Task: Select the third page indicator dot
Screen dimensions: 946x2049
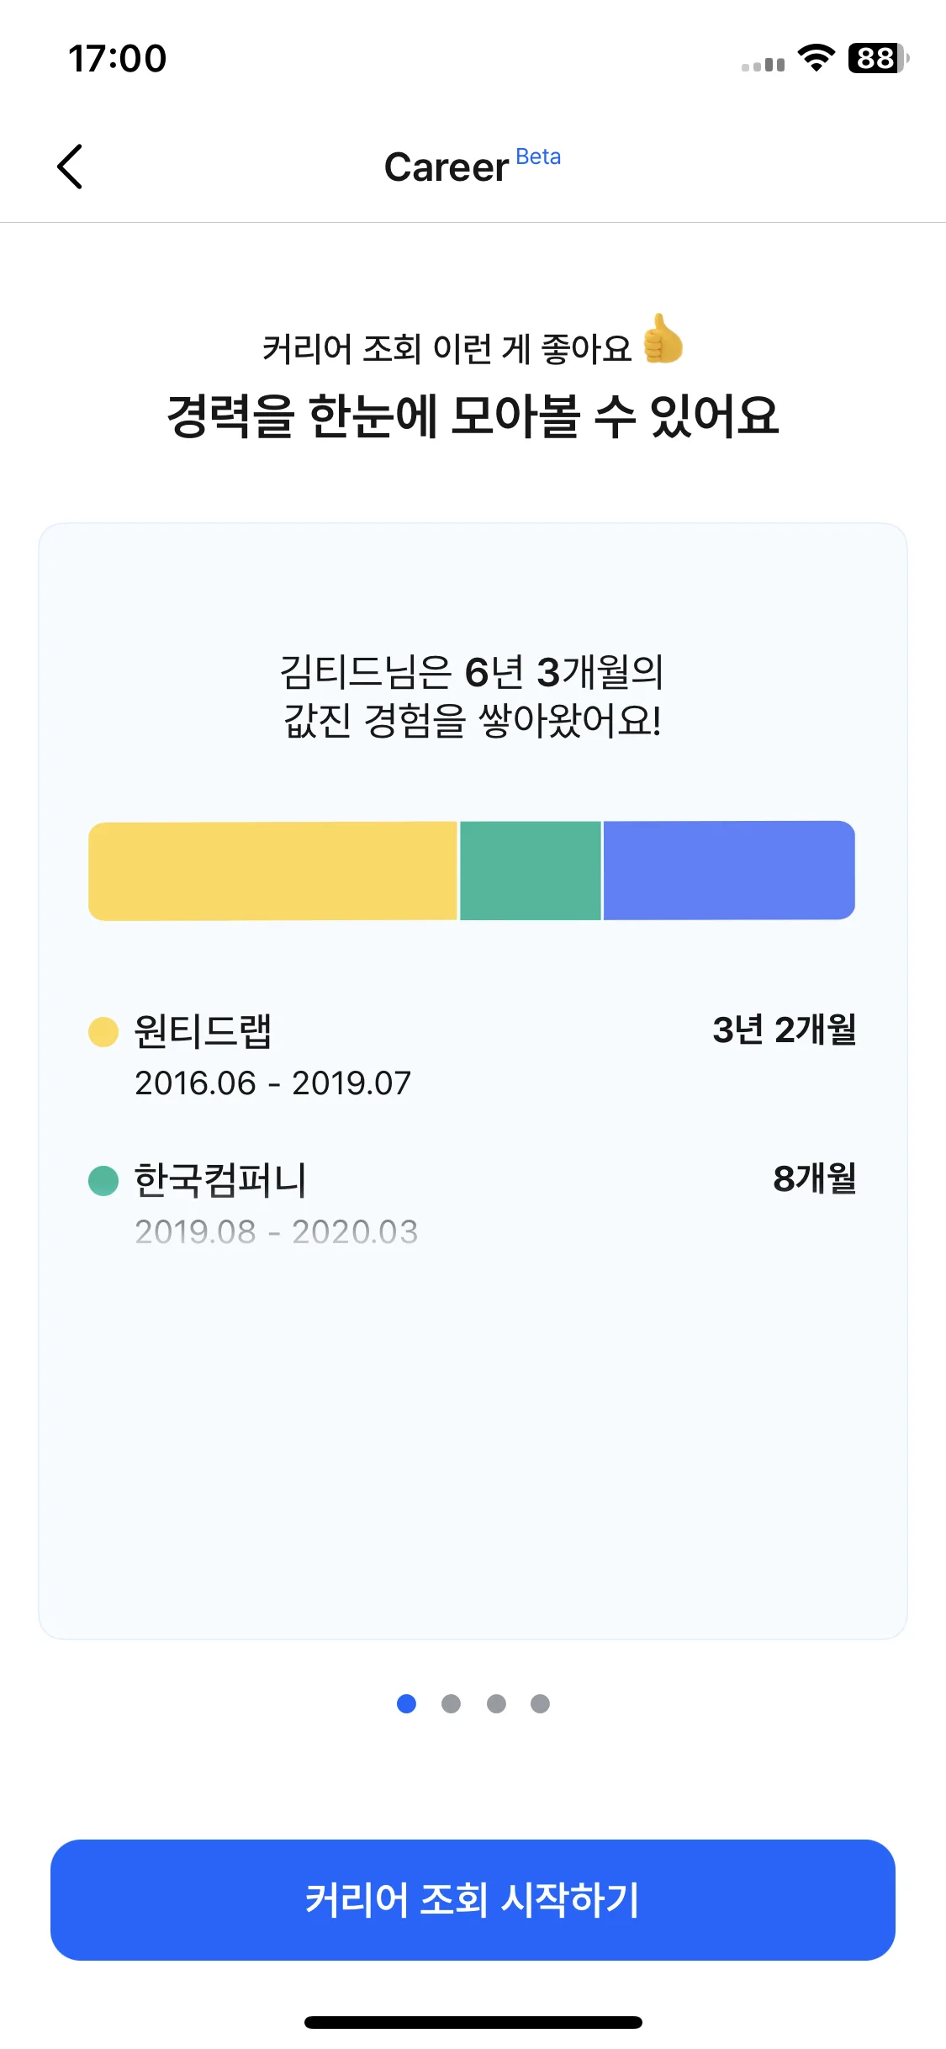Action: coord(496,1703)
